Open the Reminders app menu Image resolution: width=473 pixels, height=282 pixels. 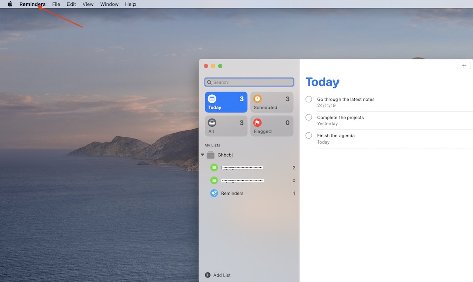pos(32,4)
